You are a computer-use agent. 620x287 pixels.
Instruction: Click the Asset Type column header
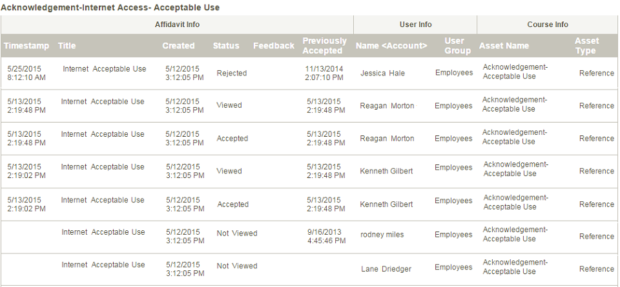[587, 46]
